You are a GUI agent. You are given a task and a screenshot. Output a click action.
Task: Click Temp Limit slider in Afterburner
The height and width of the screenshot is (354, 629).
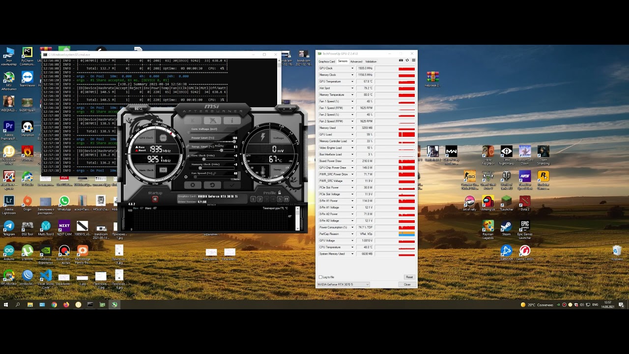pos(212,150)
